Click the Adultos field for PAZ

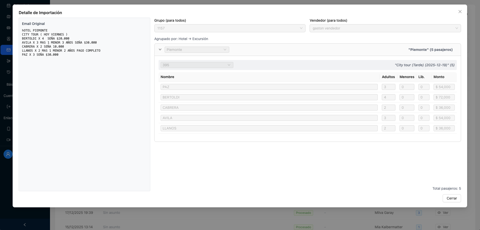(388, 87)
